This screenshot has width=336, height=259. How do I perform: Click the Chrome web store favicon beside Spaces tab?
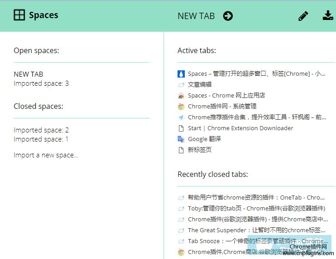tap(181, 96)
